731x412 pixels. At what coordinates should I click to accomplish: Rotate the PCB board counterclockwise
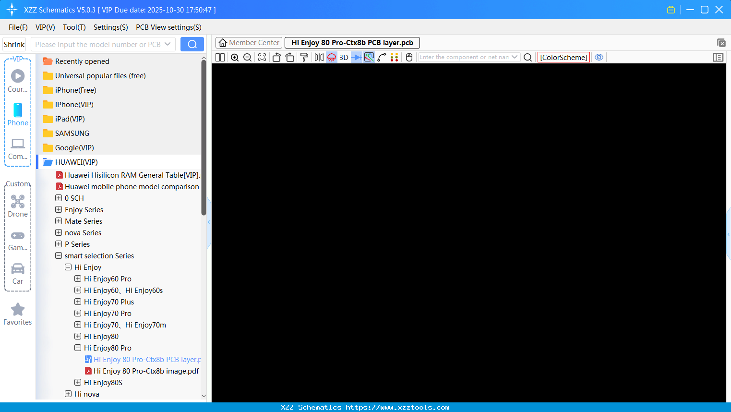coord(276,57)
